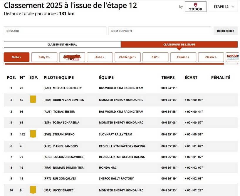The width and height of the screenshot is (240, 196).
Task: Select the Classic category
Action: coord(211,57)
